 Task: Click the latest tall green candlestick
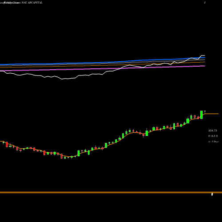pos(202,115)
